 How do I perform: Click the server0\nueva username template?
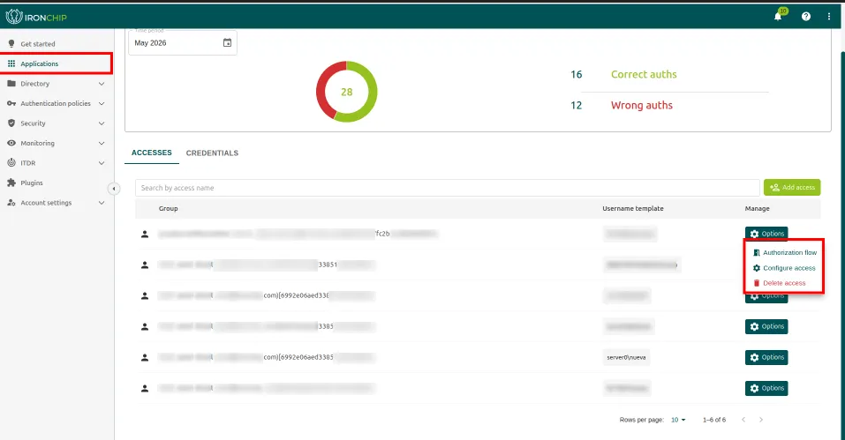click(626, 357)
